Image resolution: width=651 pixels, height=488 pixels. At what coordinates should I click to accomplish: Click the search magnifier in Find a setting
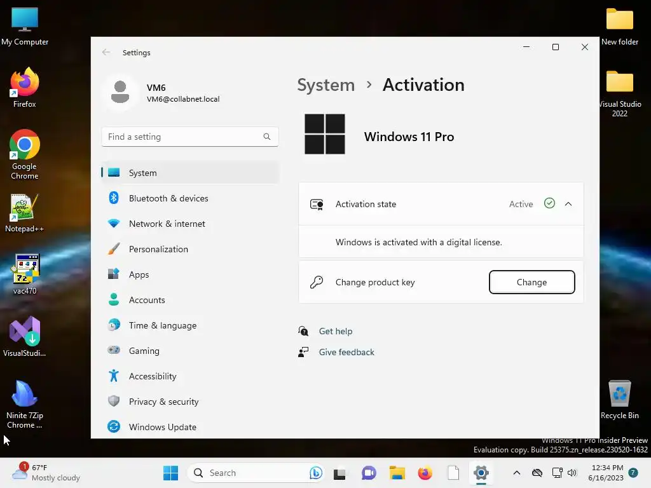(x=267, y=137)
